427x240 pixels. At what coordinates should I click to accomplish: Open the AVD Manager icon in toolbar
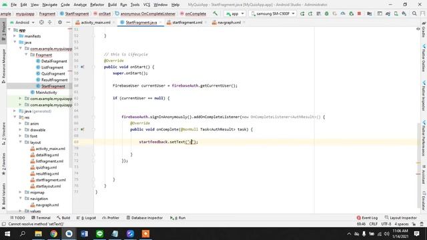point(396,13)
